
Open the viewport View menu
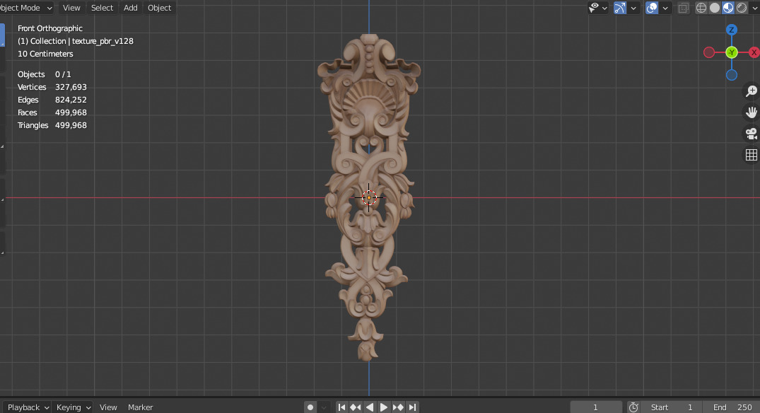(71, 8)
